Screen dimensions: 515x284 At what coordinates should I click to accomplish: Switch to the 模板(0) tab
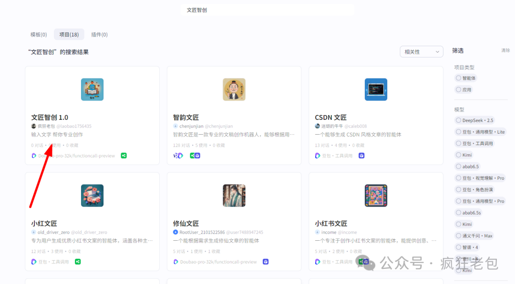[x=39, y=34]
